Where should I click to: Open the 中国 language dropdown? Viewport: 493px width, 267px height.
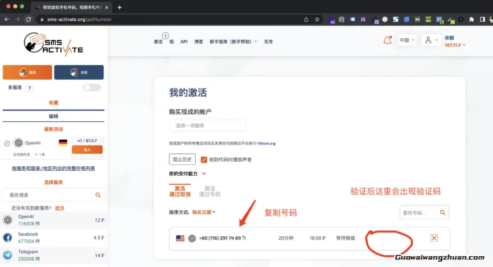[407, 40]
